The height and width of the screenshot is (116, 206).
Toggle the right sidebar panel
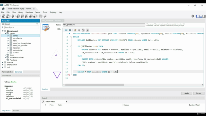[204, 16]
